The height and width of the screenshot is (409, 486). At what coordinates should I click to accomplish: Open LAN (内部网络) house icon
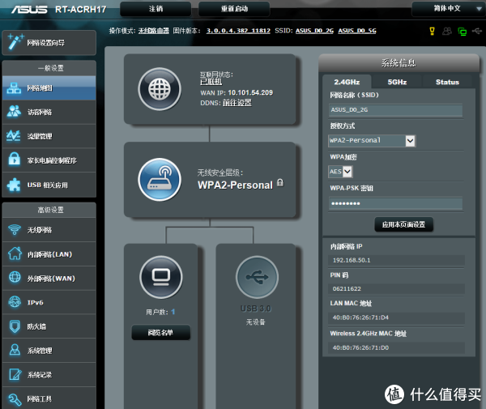[x=15, y=253]
